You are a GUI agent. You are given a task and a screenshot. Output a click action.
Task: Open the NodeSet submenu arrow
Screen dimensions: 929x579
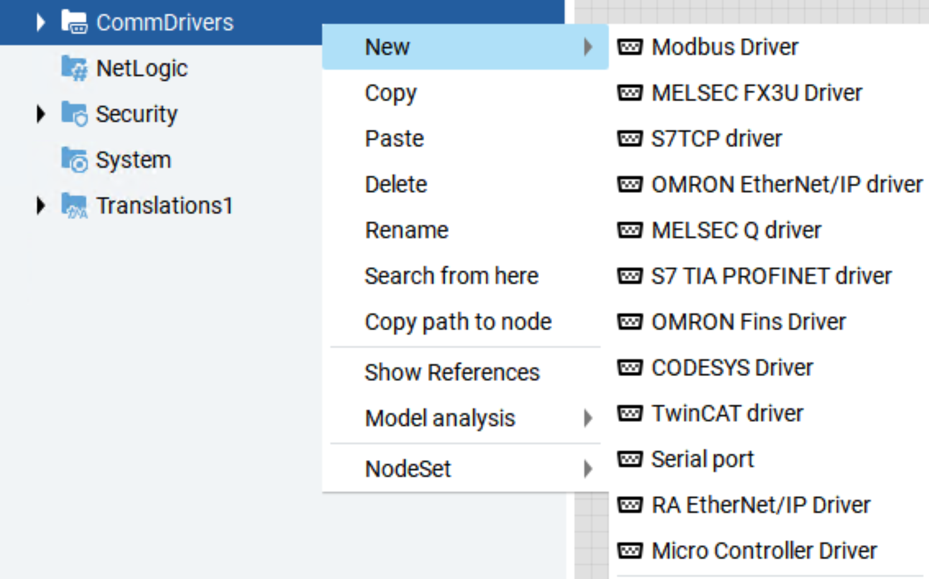tap(588, 468)
